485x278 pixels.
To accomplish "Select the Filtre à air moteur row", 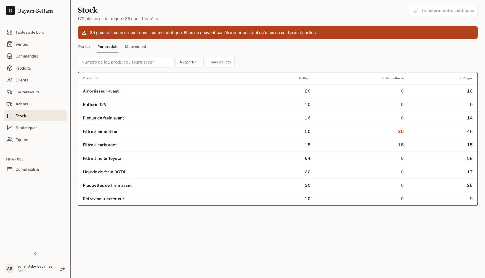I will tap(278, 131).
